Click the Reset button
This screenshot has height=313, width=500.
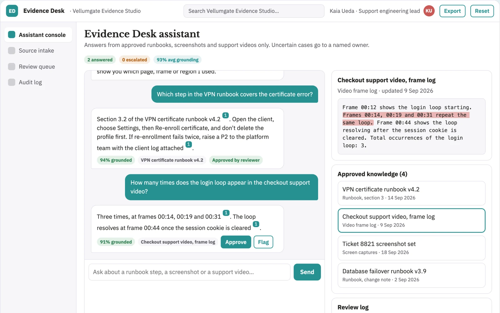(482, 11)
